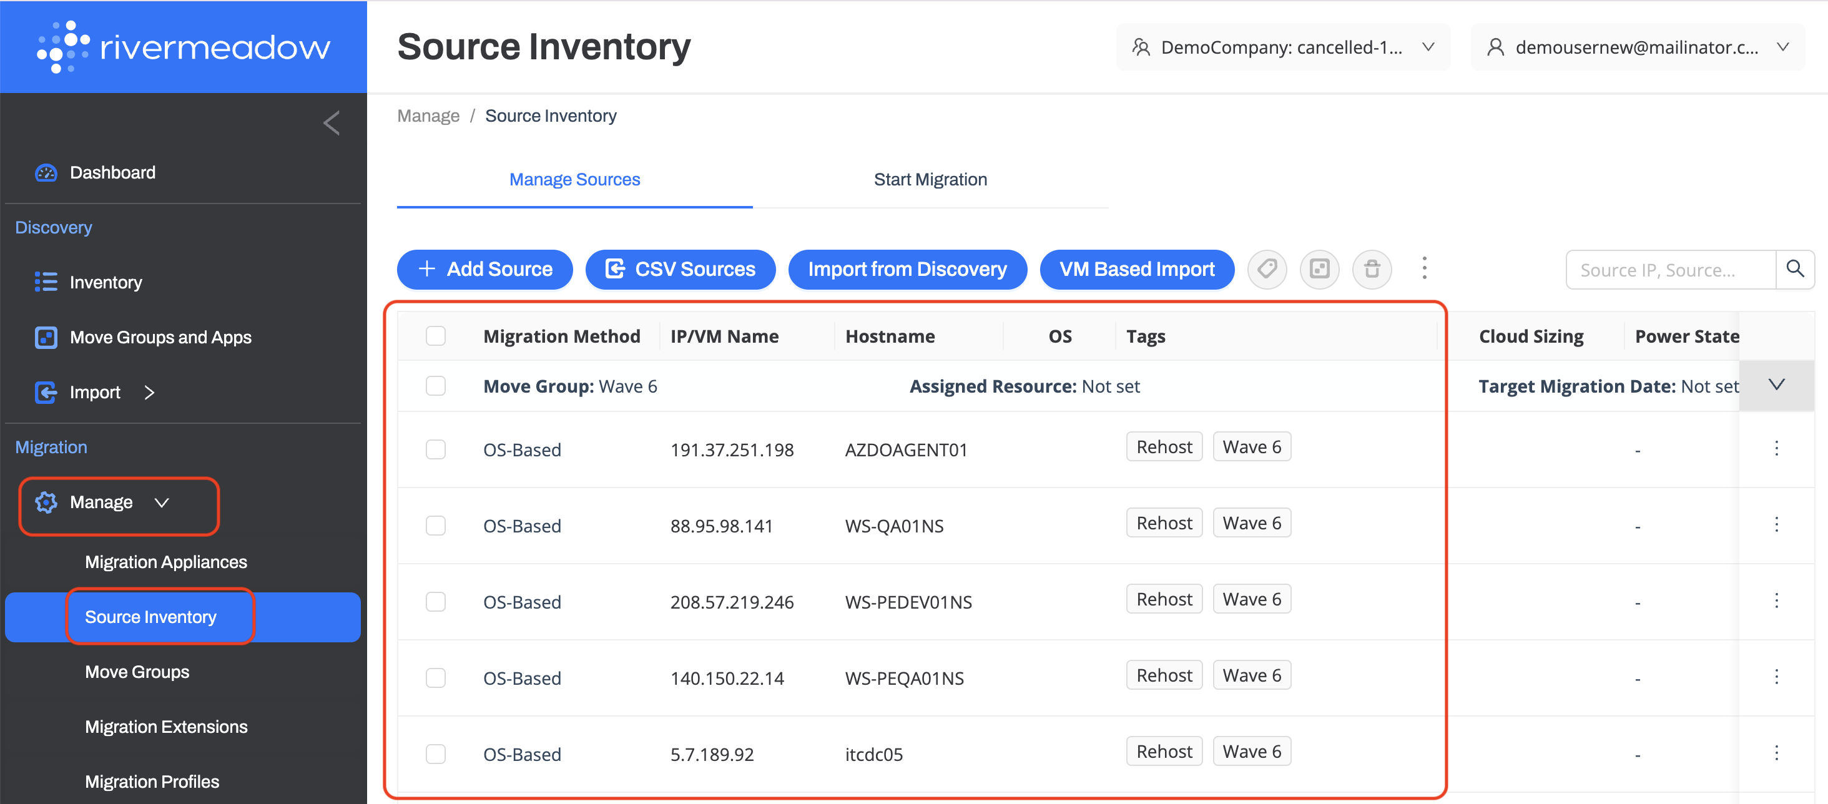Expand the Import submenu arrow
Screen dimensions: 1828x804
tap(149, 393)
